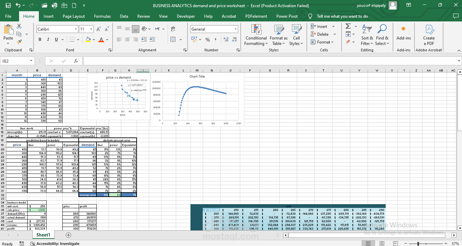
Task: Toggle Italic formatting
Action: 48,40
